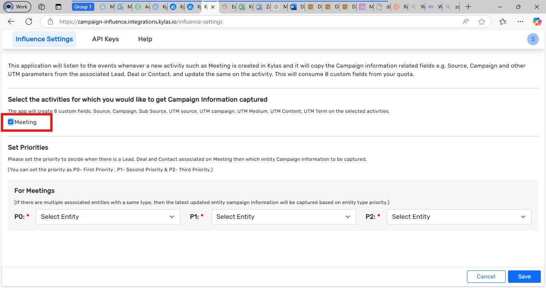
Task: Save the influence settings
Action: point(524,276)
